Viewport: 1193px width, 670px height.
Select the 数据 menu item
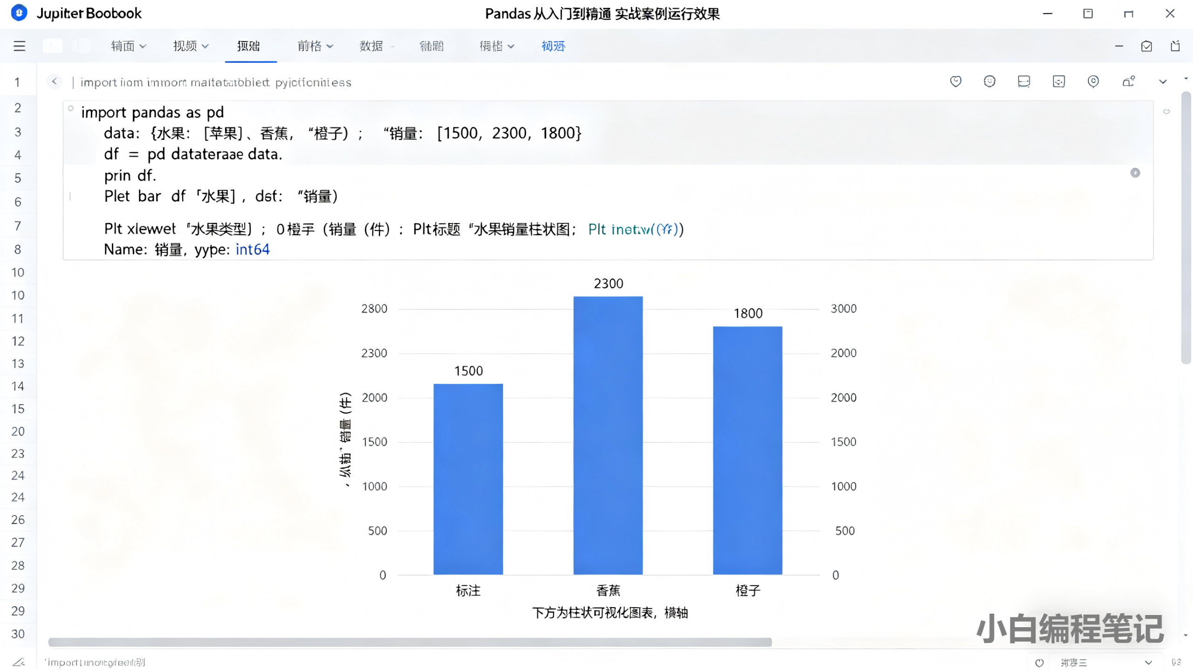[x=371, y=46]
